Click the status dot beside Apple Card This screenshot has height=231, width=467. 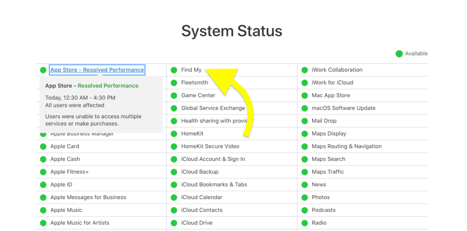[43, 147]
